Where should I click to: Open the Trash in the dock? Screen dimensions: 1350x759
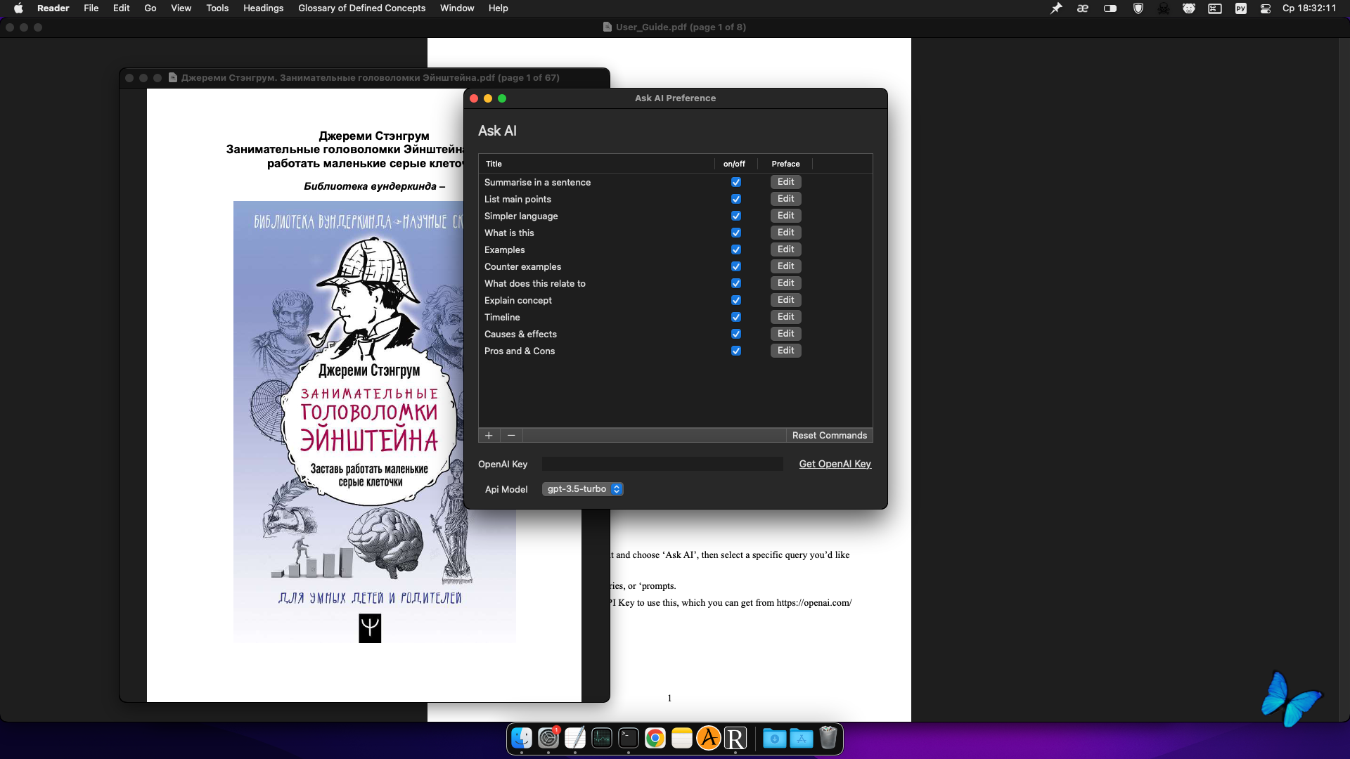[x=828, y=738]
